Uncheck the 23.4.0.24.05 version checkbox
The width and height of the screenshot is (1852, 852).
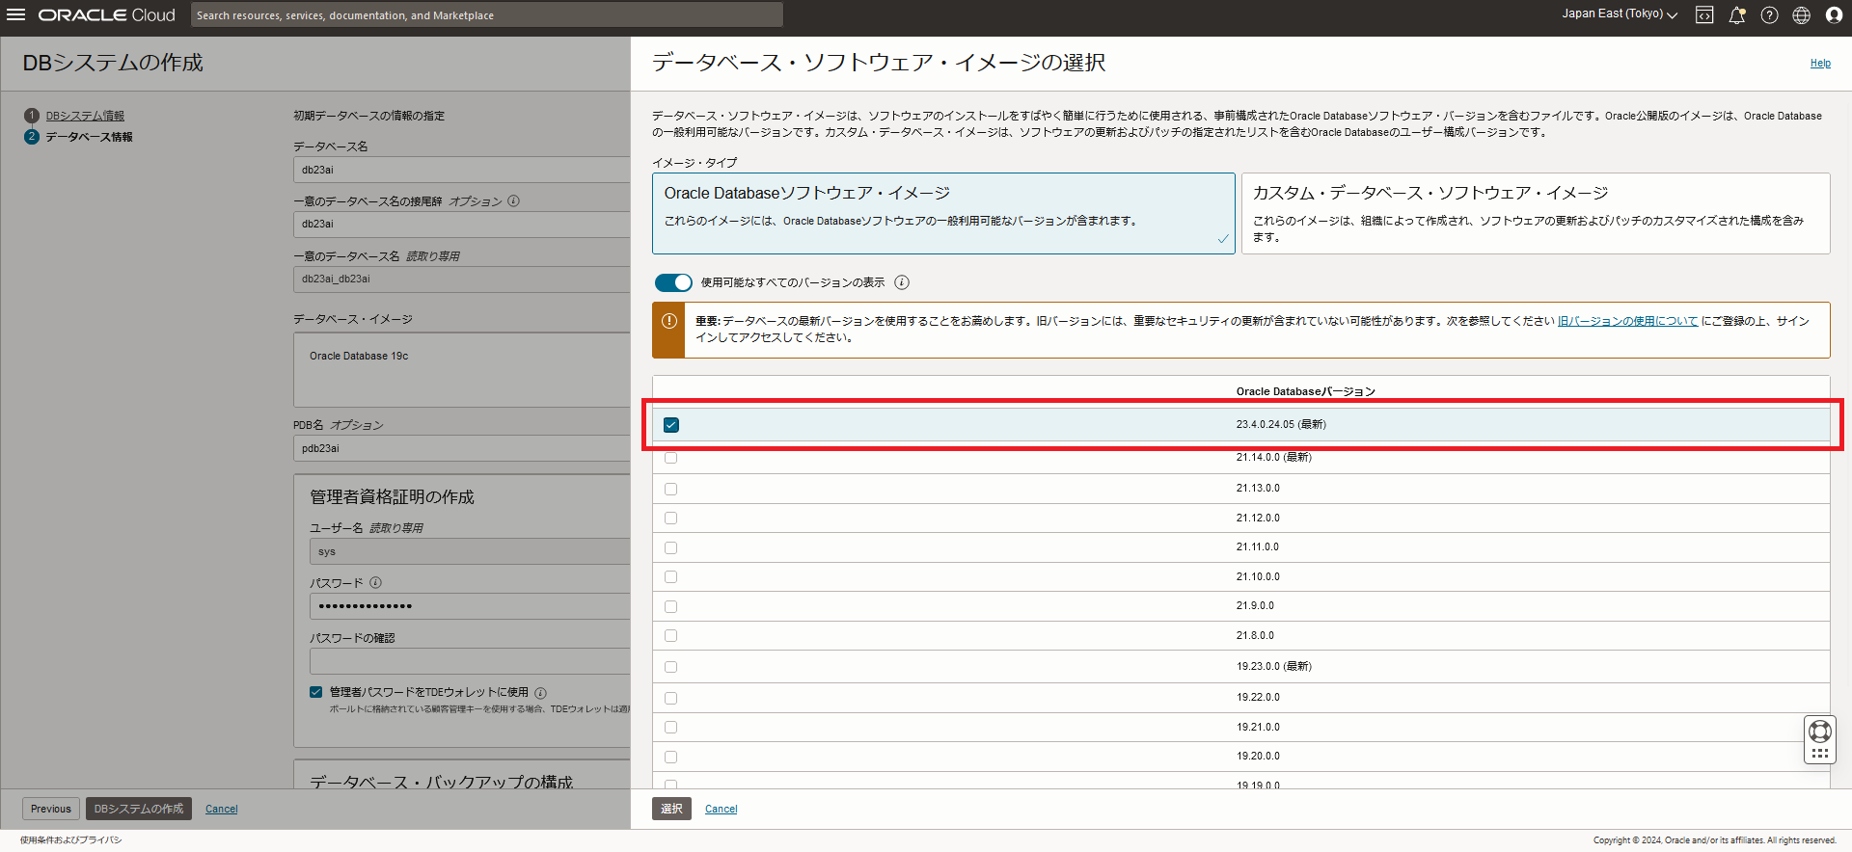point(671,425)
